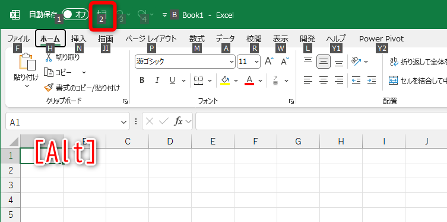The height and width of the screenshot is (222, 447).
Task: Click increase indent icon
Action: [372, 81]
